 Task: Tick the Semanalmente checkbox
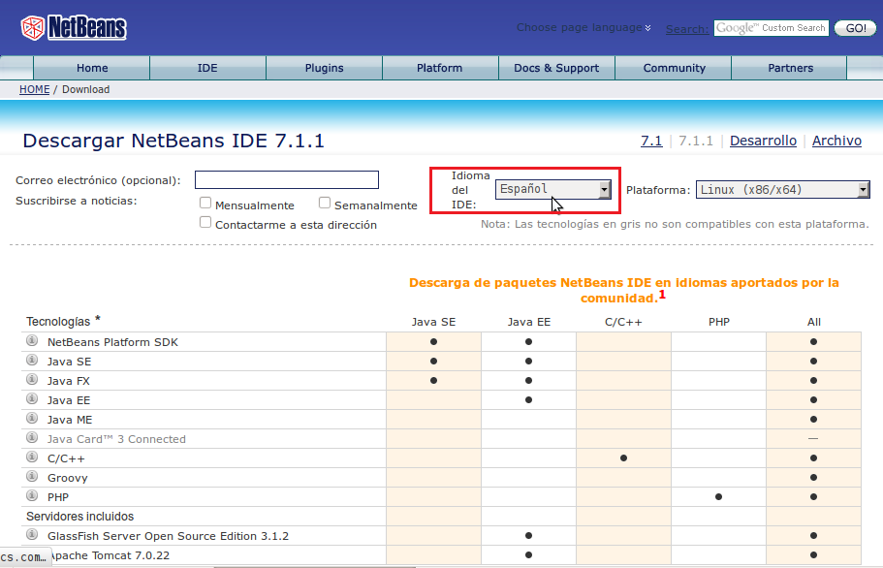click(x=325, y=203)
